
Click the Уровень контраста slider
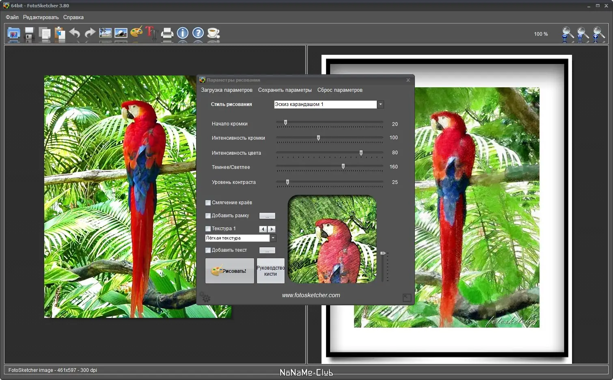(330, 183)
